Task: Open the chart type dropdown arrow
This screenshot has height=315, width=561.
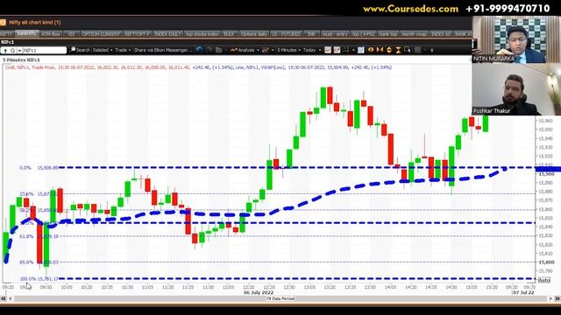Action: pos(273,51)
